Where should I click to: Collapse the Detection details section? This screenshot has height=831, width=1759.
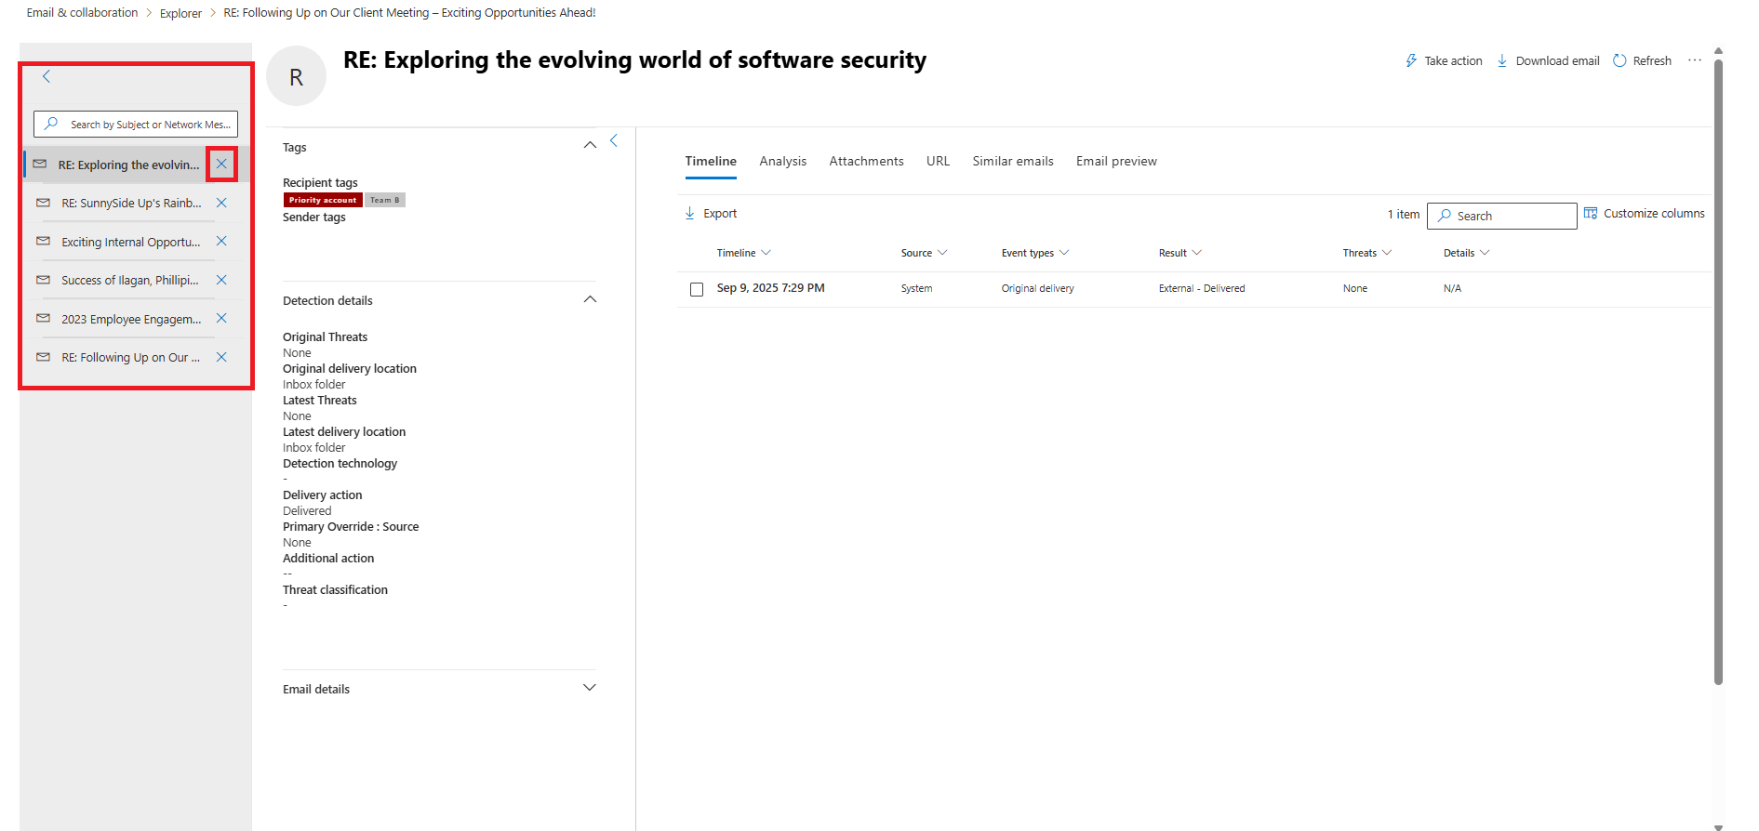[x=590, y=299]
